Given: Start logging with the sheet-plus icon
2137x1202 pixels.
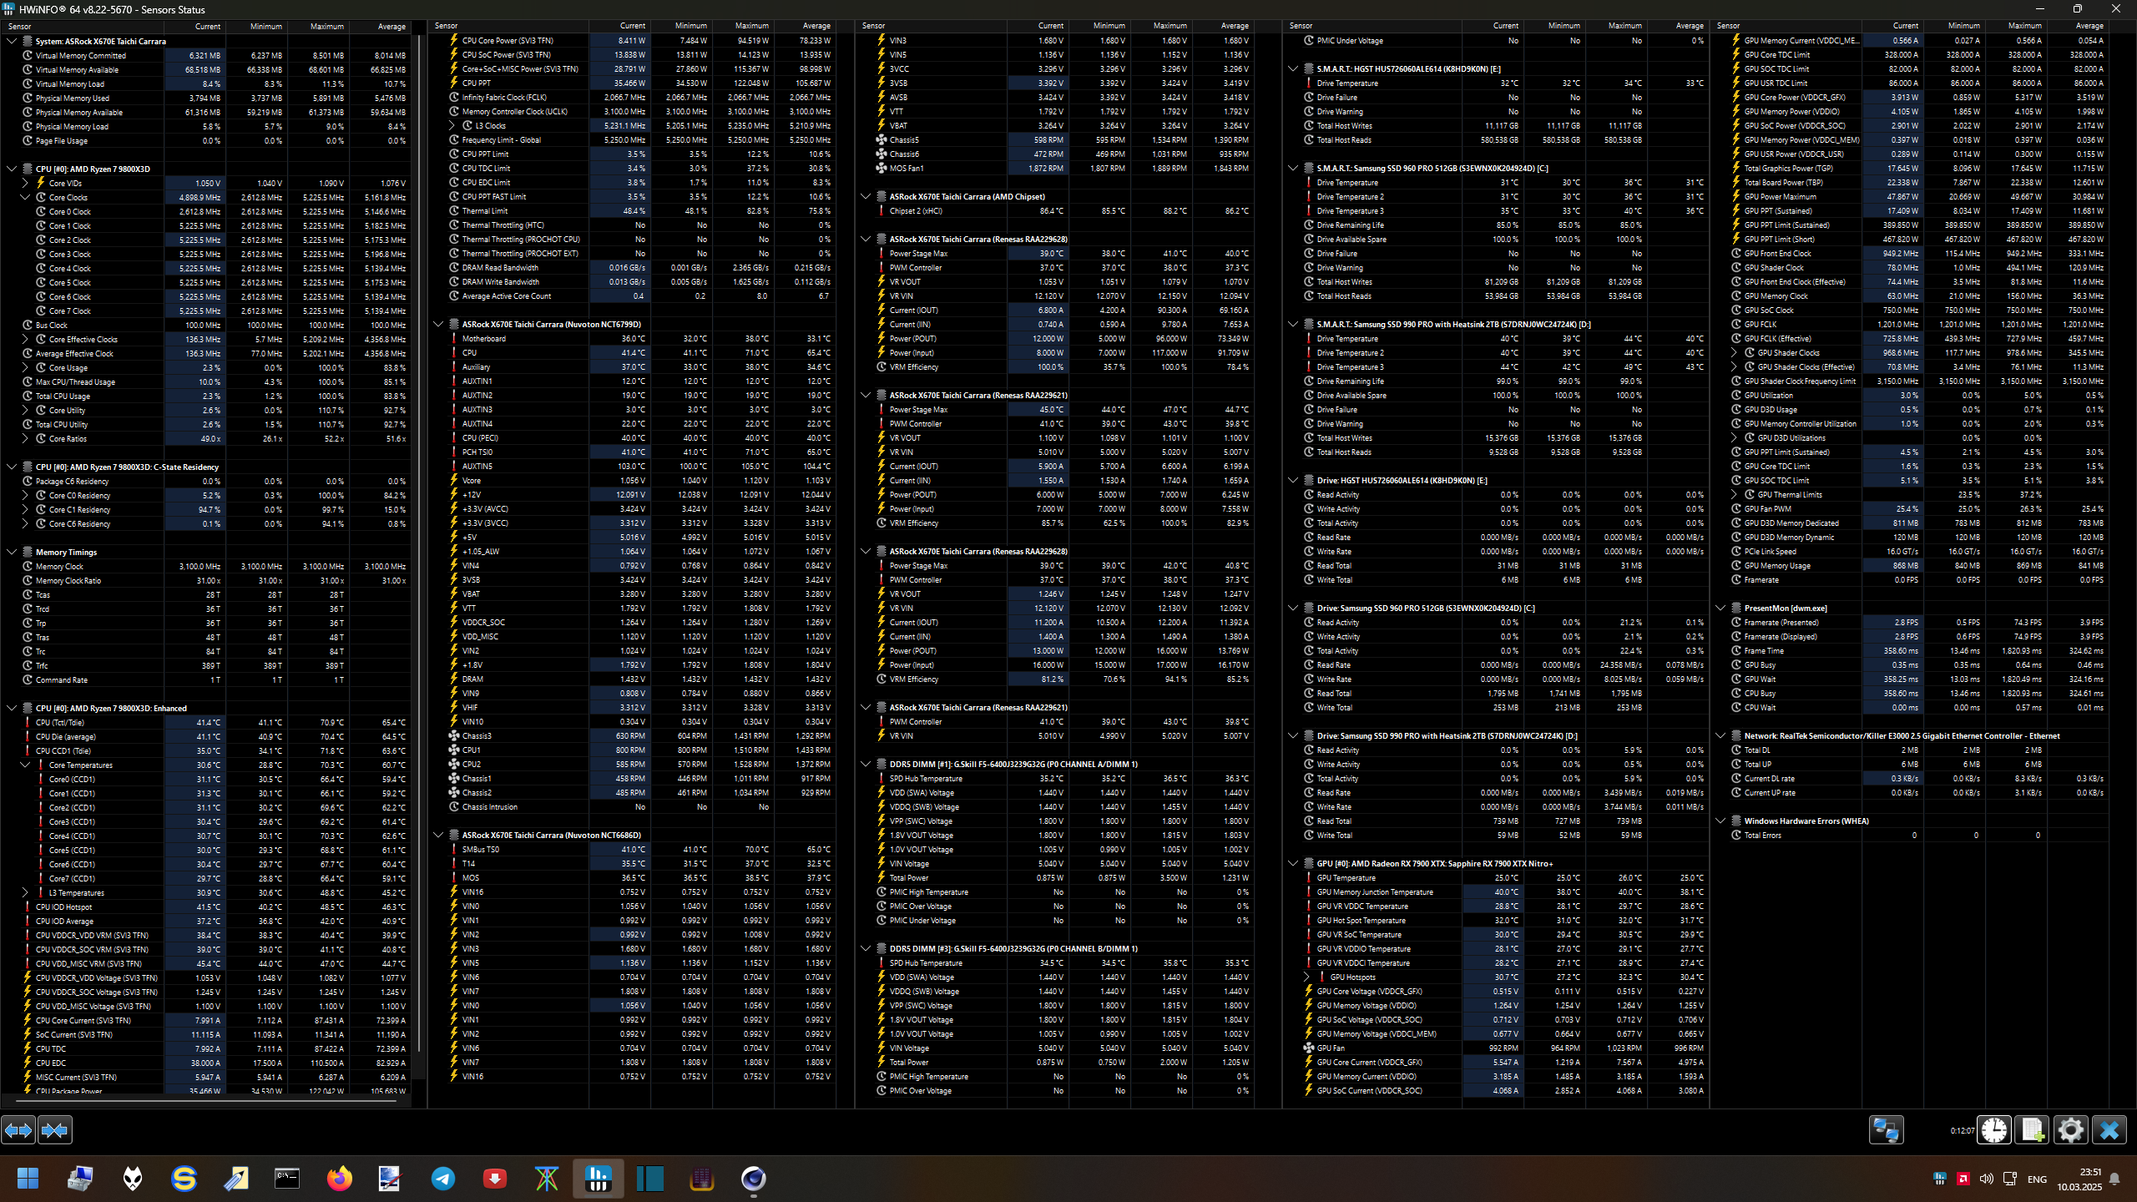Looking at the screenshot, I should point(2032,1130).
